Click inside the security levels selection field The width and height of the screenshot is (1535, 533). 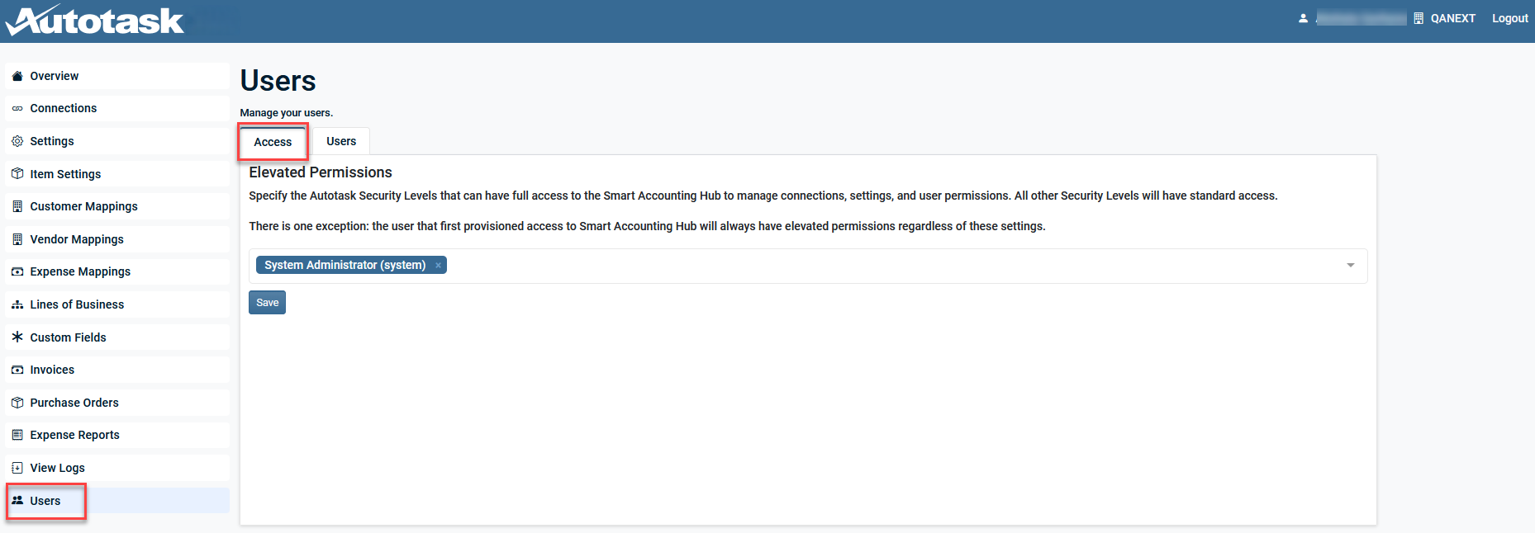(826, 266)
